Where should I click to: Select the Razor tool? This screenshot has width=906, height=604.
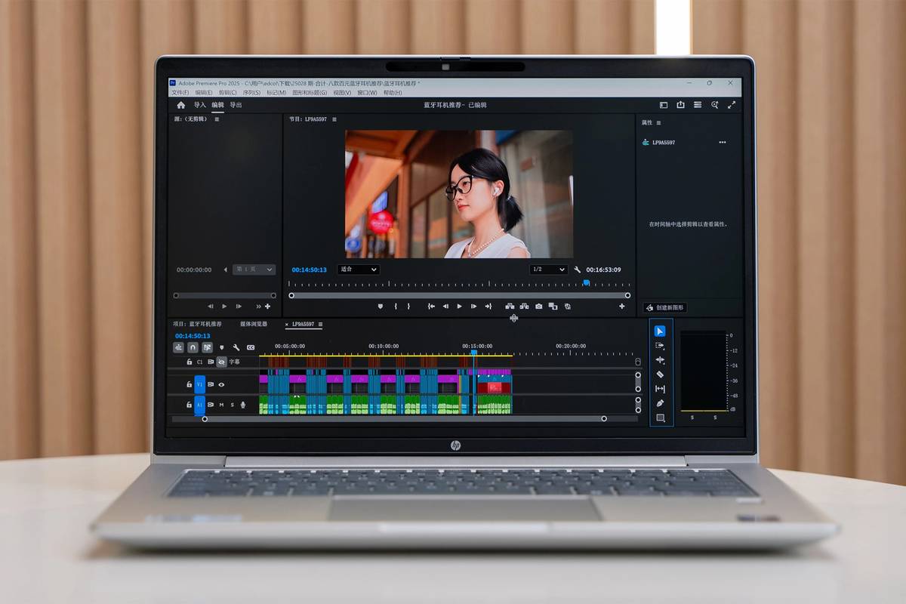pos(660,374)
